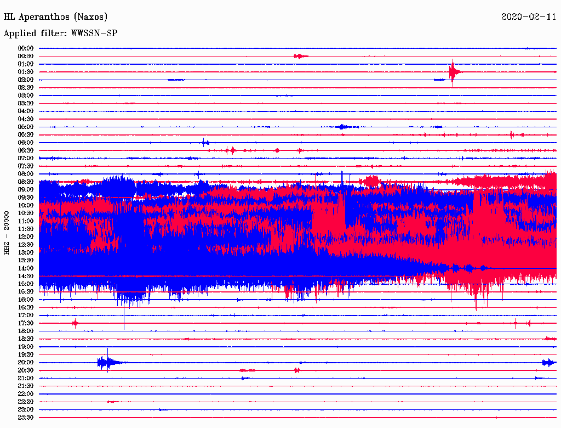Viewport: 561px width, 428px height.
Task: Click the 18:30 time label
Action: coord(26,339)
